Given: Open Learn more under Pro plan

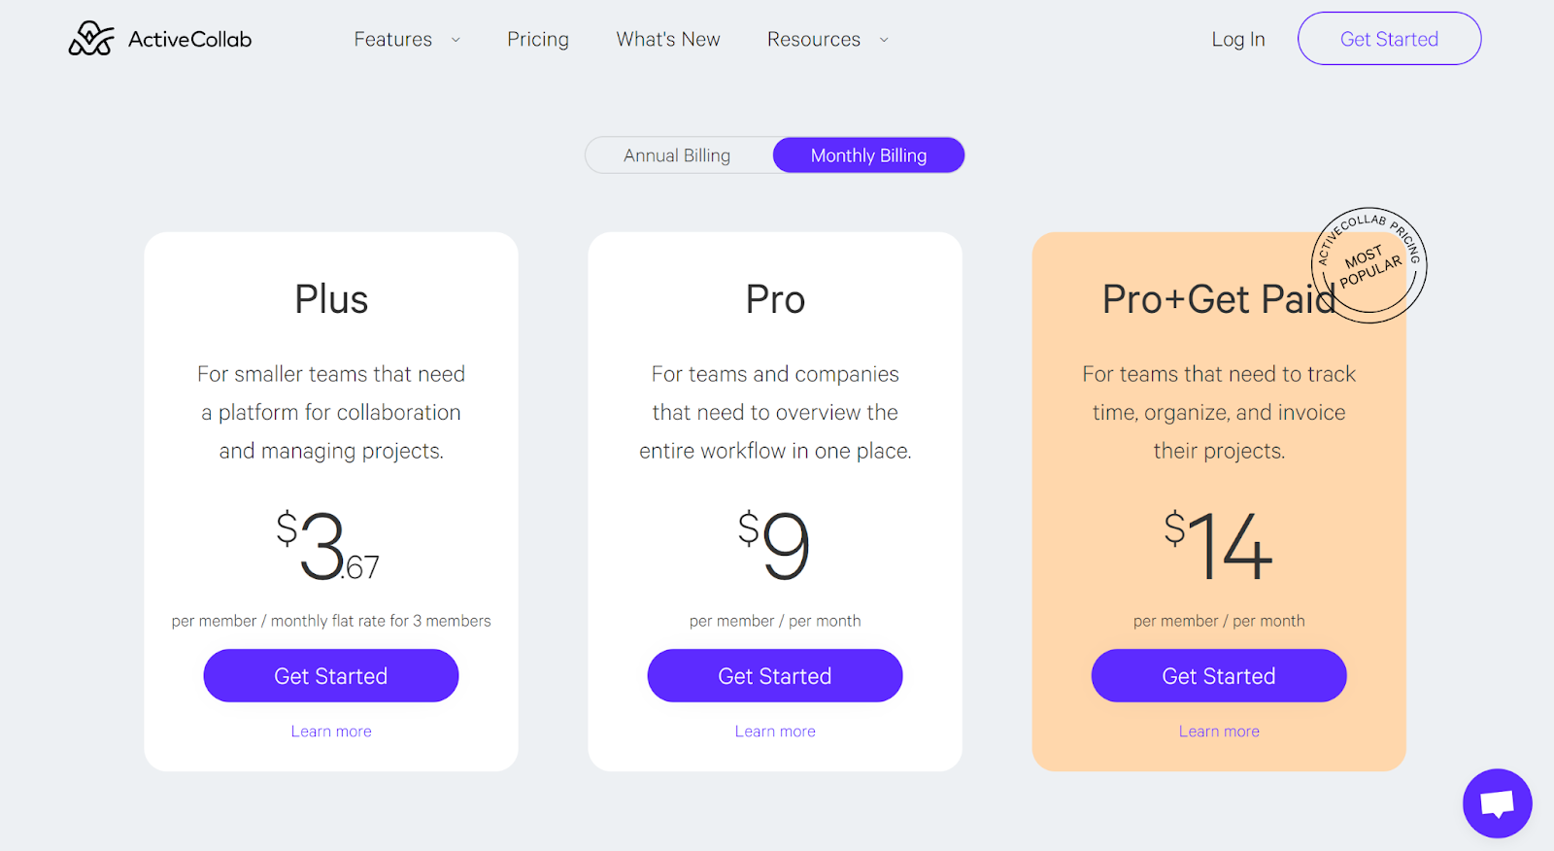Looking at the screenshot, I should pyautogui.click(x=775, y=732).
